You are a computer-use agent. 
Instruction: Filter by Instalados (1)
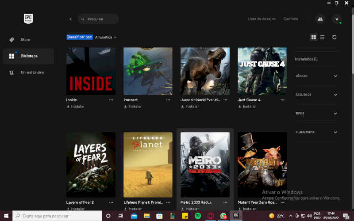(x=306, y=59)
